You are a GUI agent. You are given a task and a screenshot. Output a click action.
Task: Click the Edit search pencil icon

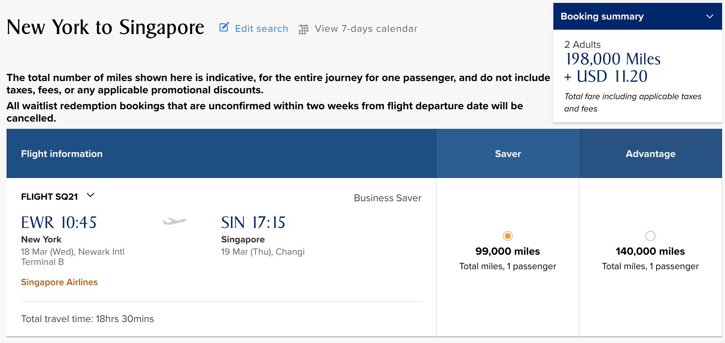click(x=224, y=27)
